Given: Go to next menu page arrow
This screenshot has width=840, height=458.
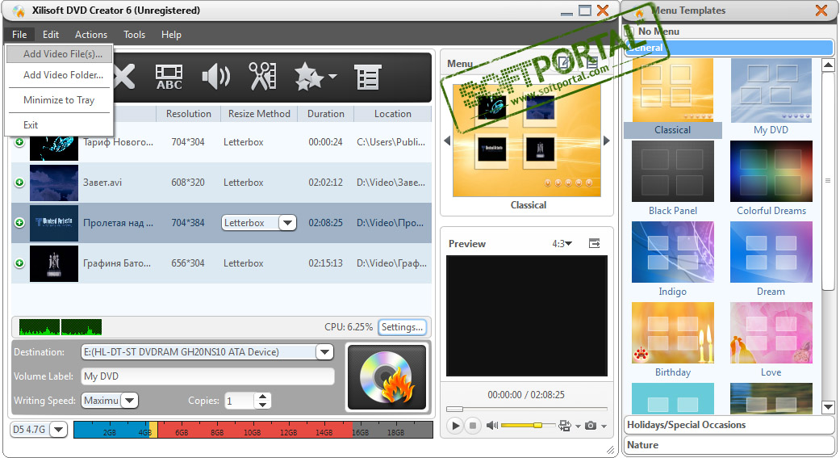Looking at the screenshot, I should [x=607, y=141].
